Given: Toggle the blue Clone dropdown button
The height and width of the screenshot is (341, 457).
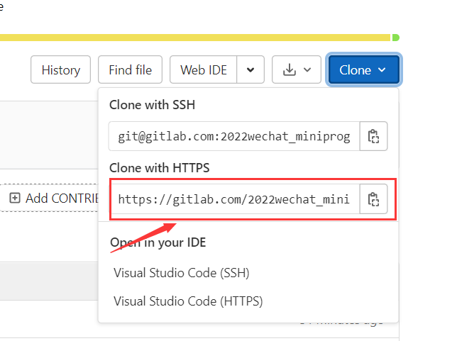Looking at the screenshot, I should [x=364, y=70].
